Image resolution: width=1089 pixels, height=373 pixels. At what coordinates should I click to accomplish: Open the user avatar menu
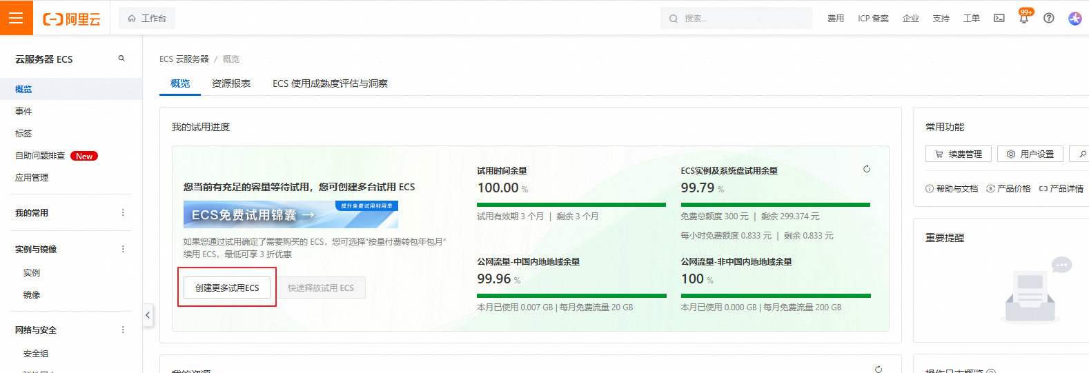[x=1075, y=19]
